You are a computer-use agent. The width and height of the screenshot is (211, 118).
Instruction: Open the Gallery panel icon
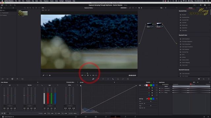tap(2, 5)
